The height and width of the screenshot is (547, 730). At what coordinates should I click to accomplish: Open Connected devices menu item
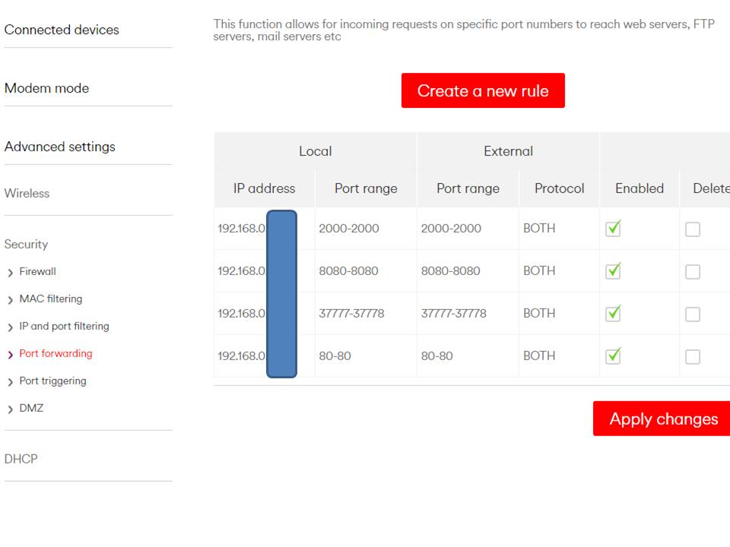[62, 30]
